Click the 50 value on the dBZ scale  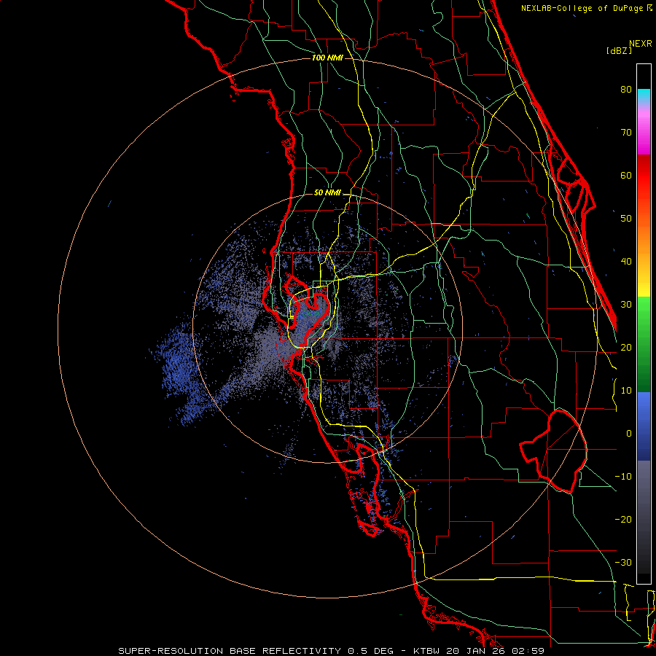click(626, 219)
